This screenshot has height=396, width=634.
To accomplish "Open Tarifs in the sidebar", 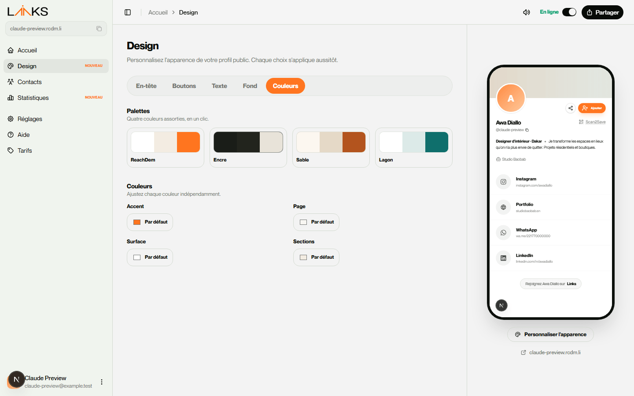I will pyautogui.click(x=56, y=150).
